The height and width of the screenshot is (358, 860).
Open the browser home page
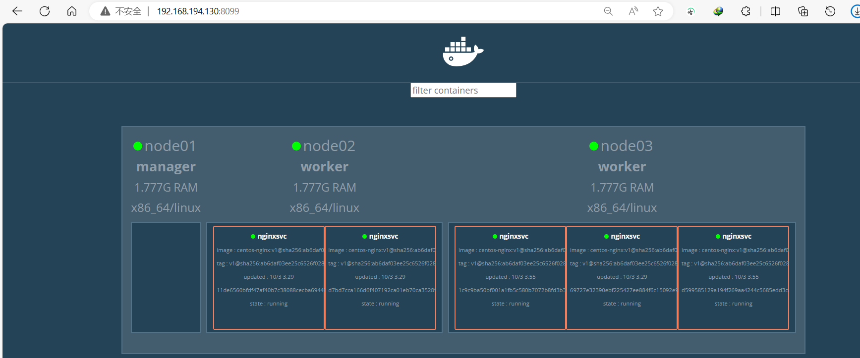(x=72, y=11)
